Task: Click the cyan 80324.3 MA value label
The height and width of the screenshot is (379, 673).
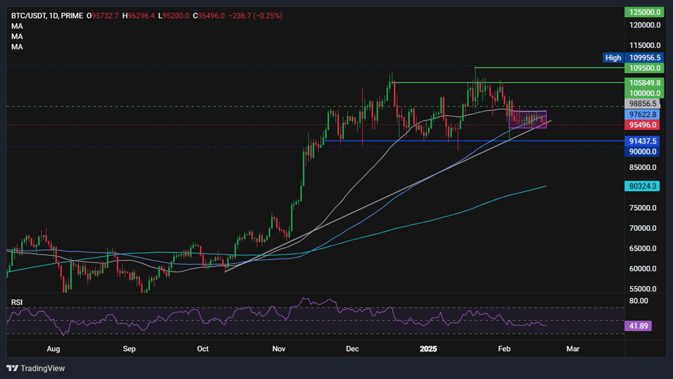Action: pos(642,186)
